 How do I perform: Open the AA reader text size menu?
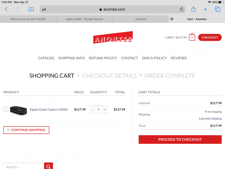(44, 10)
